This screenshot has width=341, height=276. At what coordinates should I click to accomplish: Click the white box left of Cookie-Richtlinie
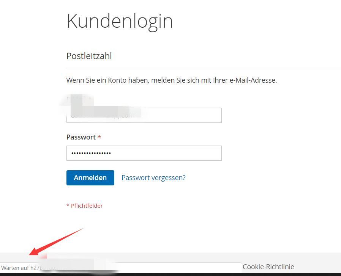tap(175, 267)
